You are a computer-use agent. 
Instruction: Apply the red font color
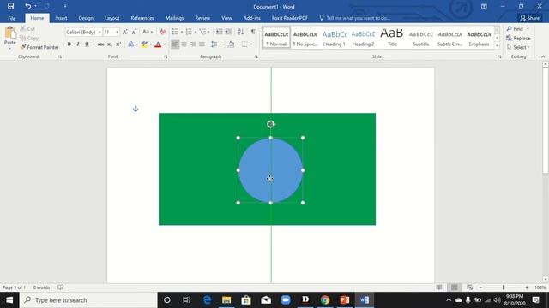click(x=158, y=44)
